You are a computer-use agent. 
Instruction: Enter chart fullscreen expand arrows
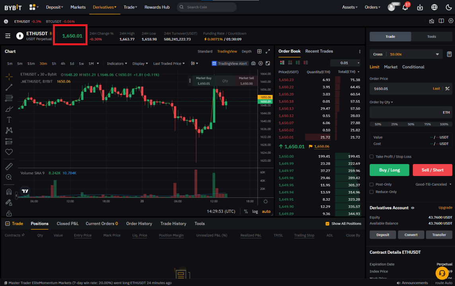(x=268, y=51)
